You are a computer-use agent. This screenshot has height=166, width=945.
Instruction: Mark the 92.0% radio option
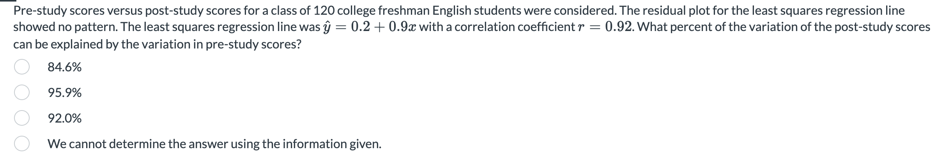pyautogui.click(x=22, y=118)
